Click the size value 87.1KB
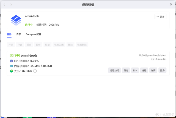The width and height of the screenshot is (176, 118). pyautogui.click(x=27, y=71)
